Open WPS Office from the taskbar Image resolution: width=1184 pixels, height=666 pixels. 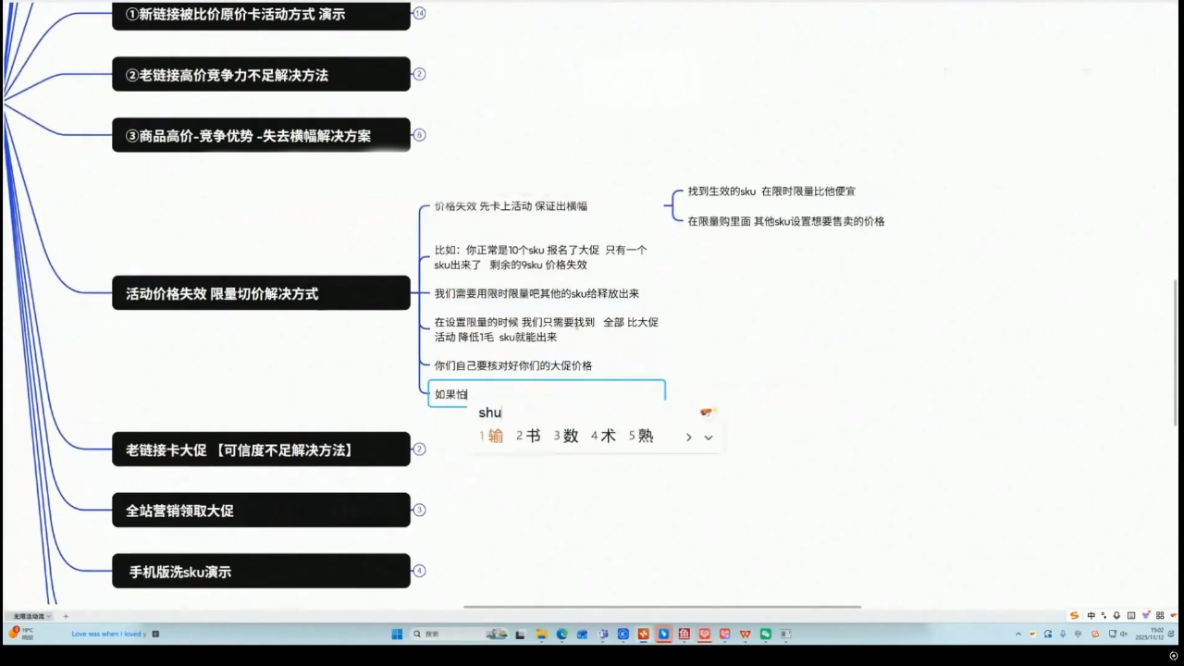(745, 634)
